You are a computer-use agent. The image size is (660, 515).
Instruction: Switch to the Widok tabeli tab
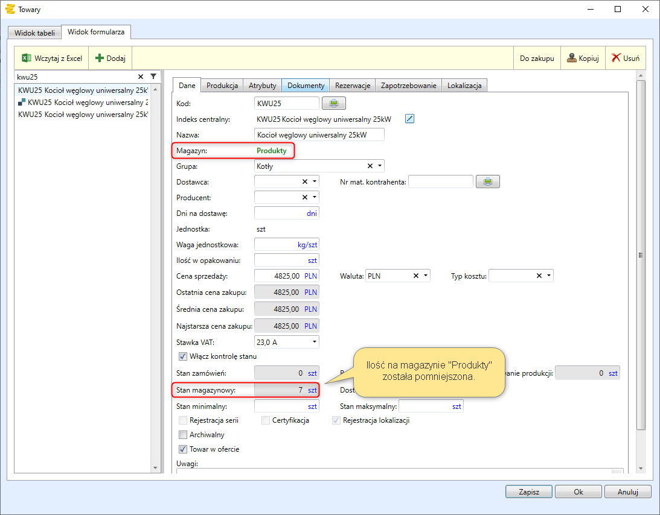[x=34, y=33]
